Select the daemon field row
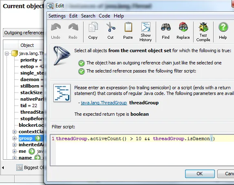This screenshot has width=234, height=185. [32, 79]
